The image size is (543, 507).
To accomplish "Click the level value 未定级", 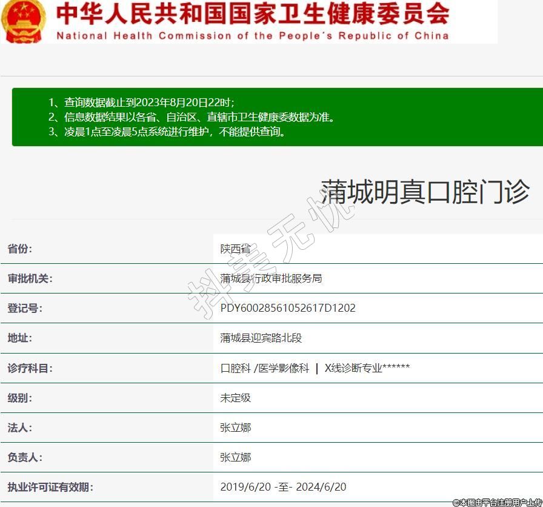I will [235, 398].
